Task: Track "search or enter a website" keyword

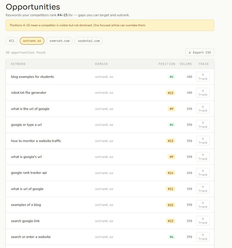Action: click(203, 237)
